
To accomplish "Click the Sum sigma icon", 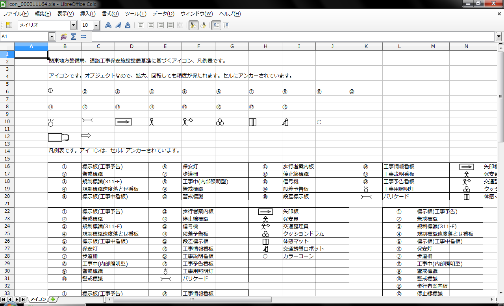I will (73, 37).
